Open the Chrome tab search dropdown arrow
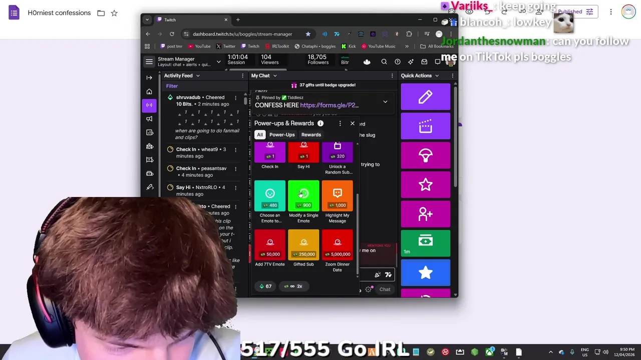Viewport: 641px width, 360px height. (147, 20)
